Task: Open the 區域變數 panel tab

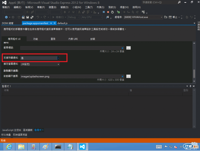Action: click(28, 130)
